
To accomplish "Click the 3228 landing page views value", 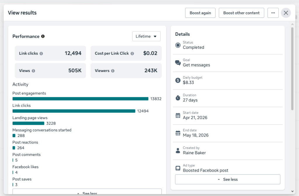I will (51, 123).
